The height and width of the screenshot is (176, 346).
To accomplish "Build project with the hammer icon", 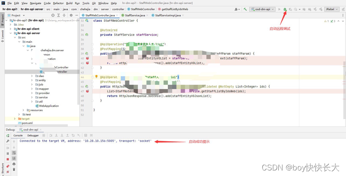I will pos(245,9).
